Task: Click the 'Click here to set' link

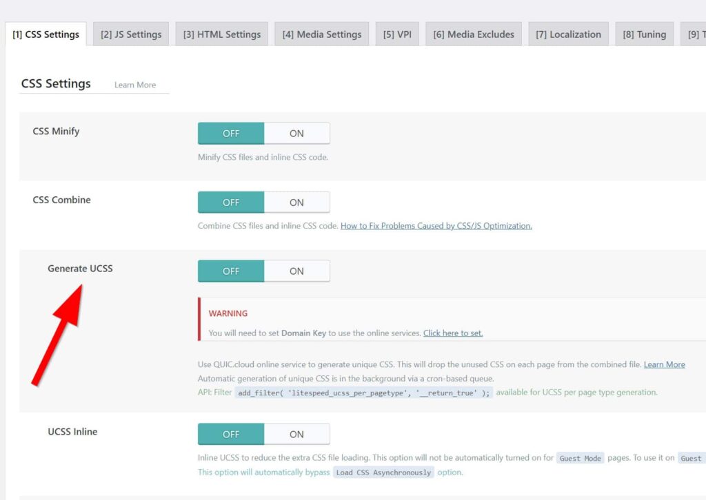Action: tap(453, 333)
